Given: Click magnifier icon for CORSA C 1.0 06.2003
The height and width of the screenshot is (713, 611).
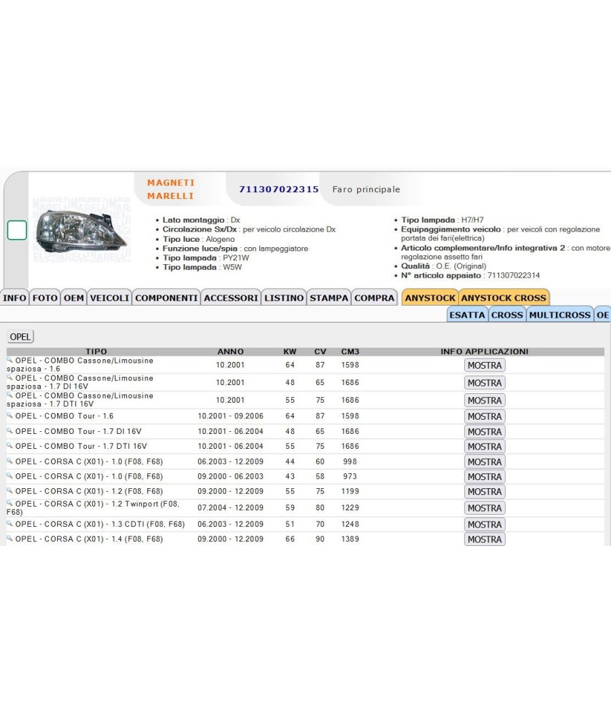Looking at the screenshot, I should 10,460.
